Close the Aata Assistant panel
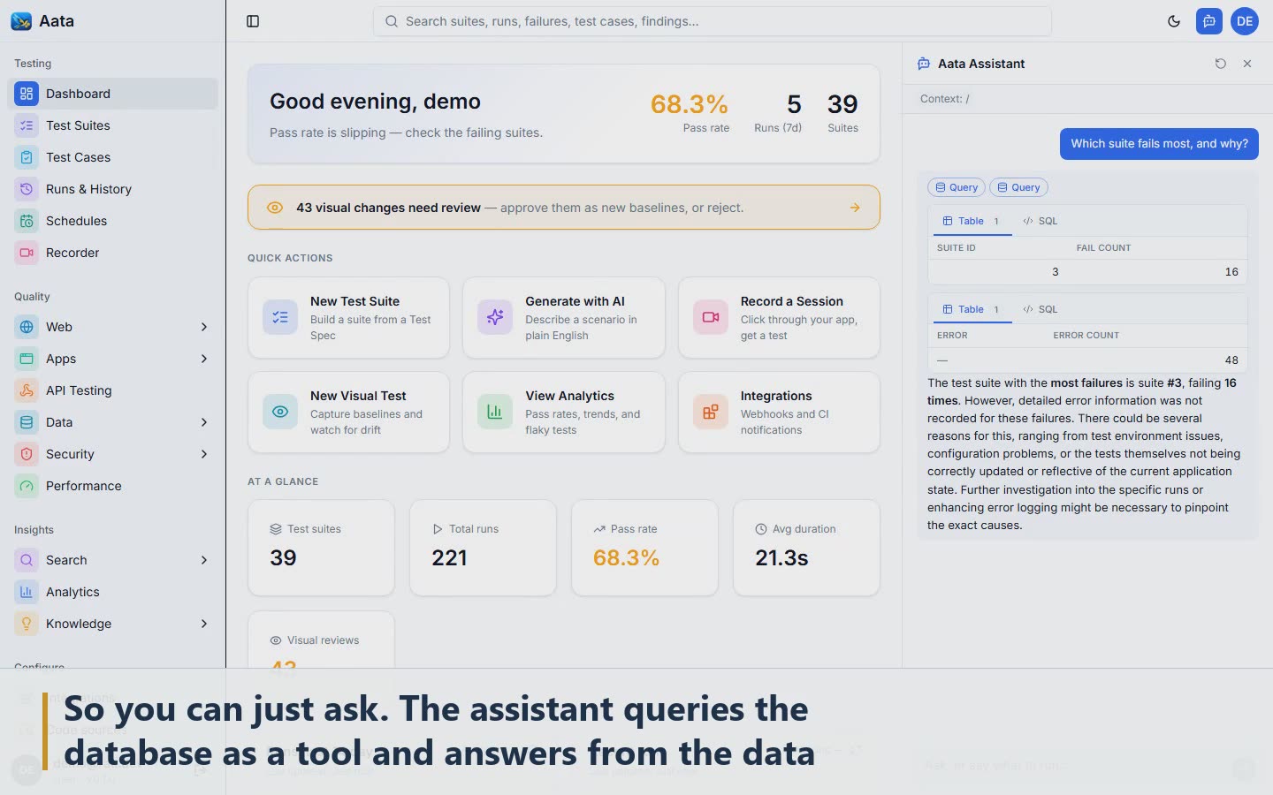Image resolution: width=1273 pixels, height=795 pixels. (x=1247, y=64)
